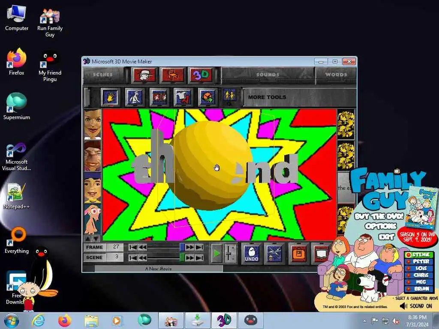The image size is (439, 329).
Task: Open Supermium desktop shortcut
Action: tap(17, 106)
